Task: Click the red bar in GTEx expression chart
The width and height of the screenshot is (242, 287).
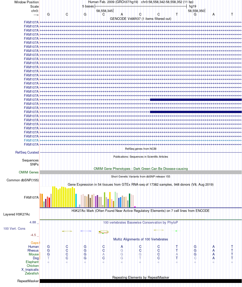Action: [49, 202]
